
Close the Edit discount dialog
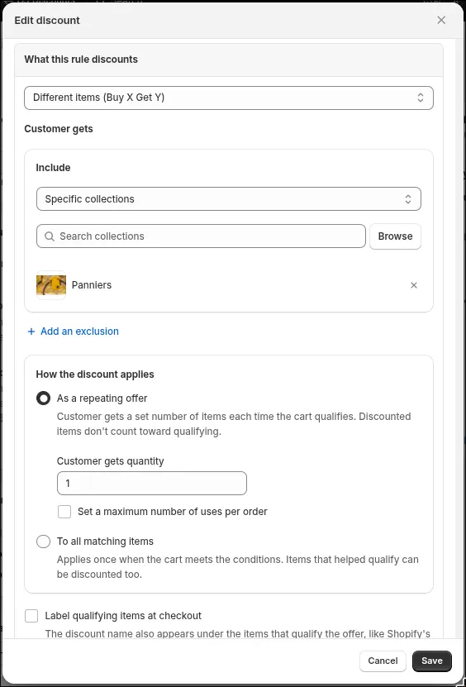click(441, 20)
